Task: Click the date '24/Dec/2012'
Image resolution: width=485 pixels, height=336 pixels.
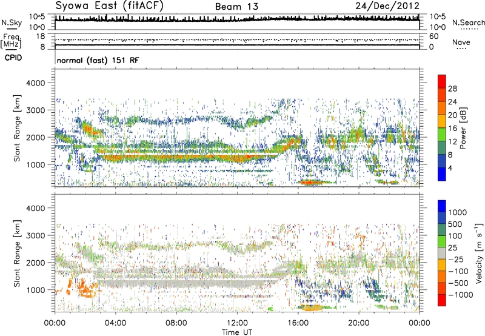Action: pos(387,6)
